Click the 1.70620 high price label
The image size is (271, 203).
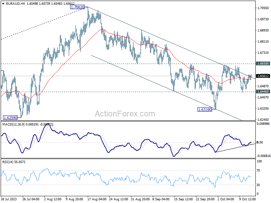[78, 7]
